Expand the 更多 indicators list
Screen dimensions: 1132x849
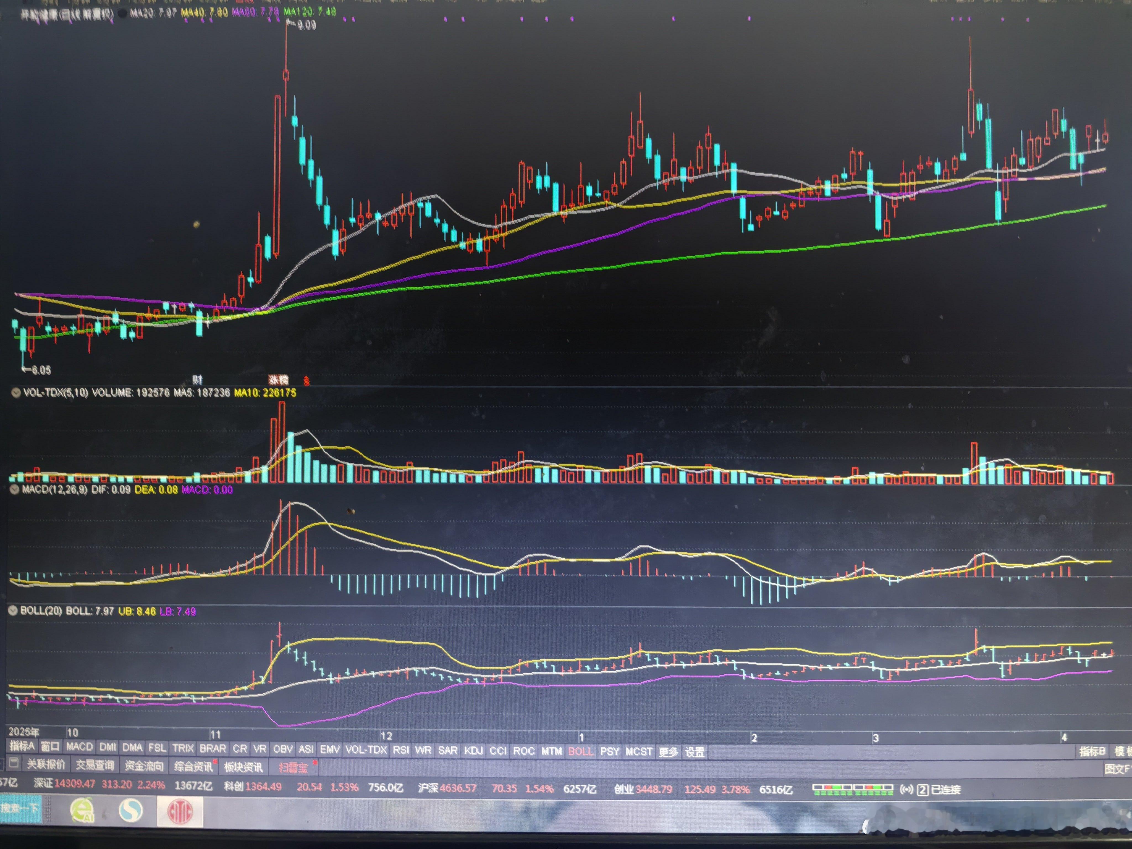(x=668, y=752)
